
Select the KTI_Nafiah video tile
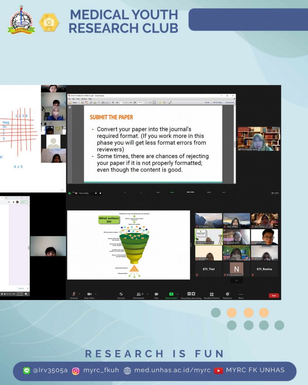pos(208,221)
